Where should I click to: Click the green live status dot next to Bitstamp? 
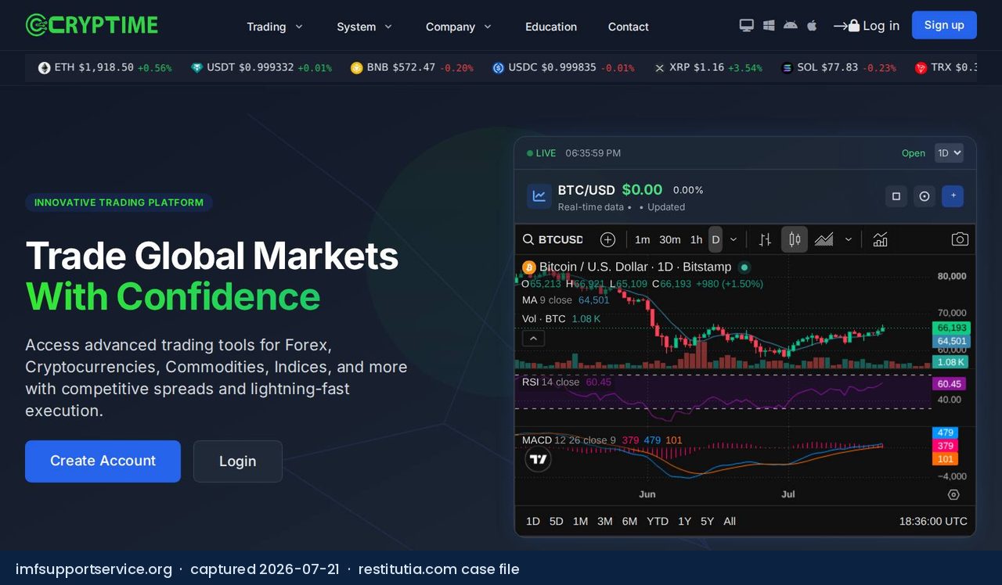pos(744,267)
